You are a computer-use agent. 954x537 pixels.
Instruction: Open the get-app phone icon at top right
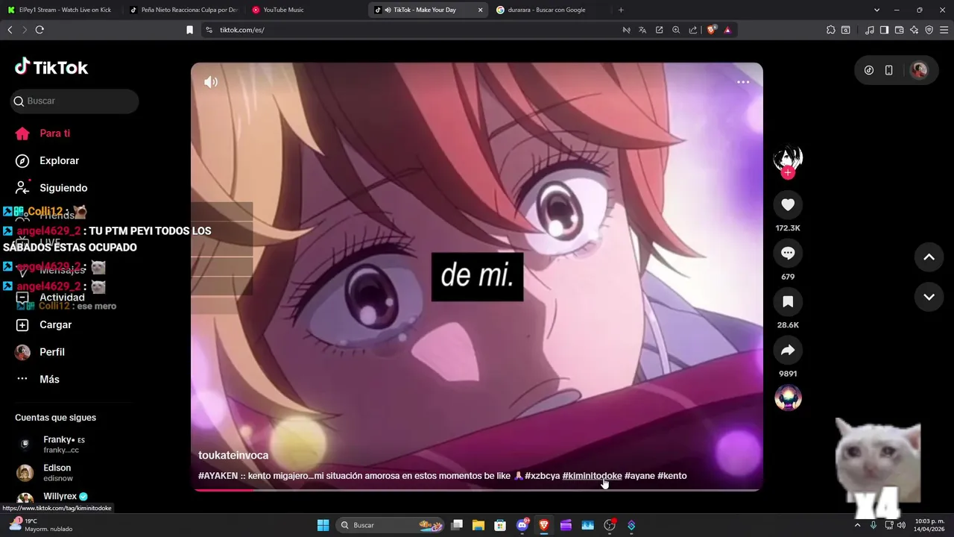coord(888,70)
